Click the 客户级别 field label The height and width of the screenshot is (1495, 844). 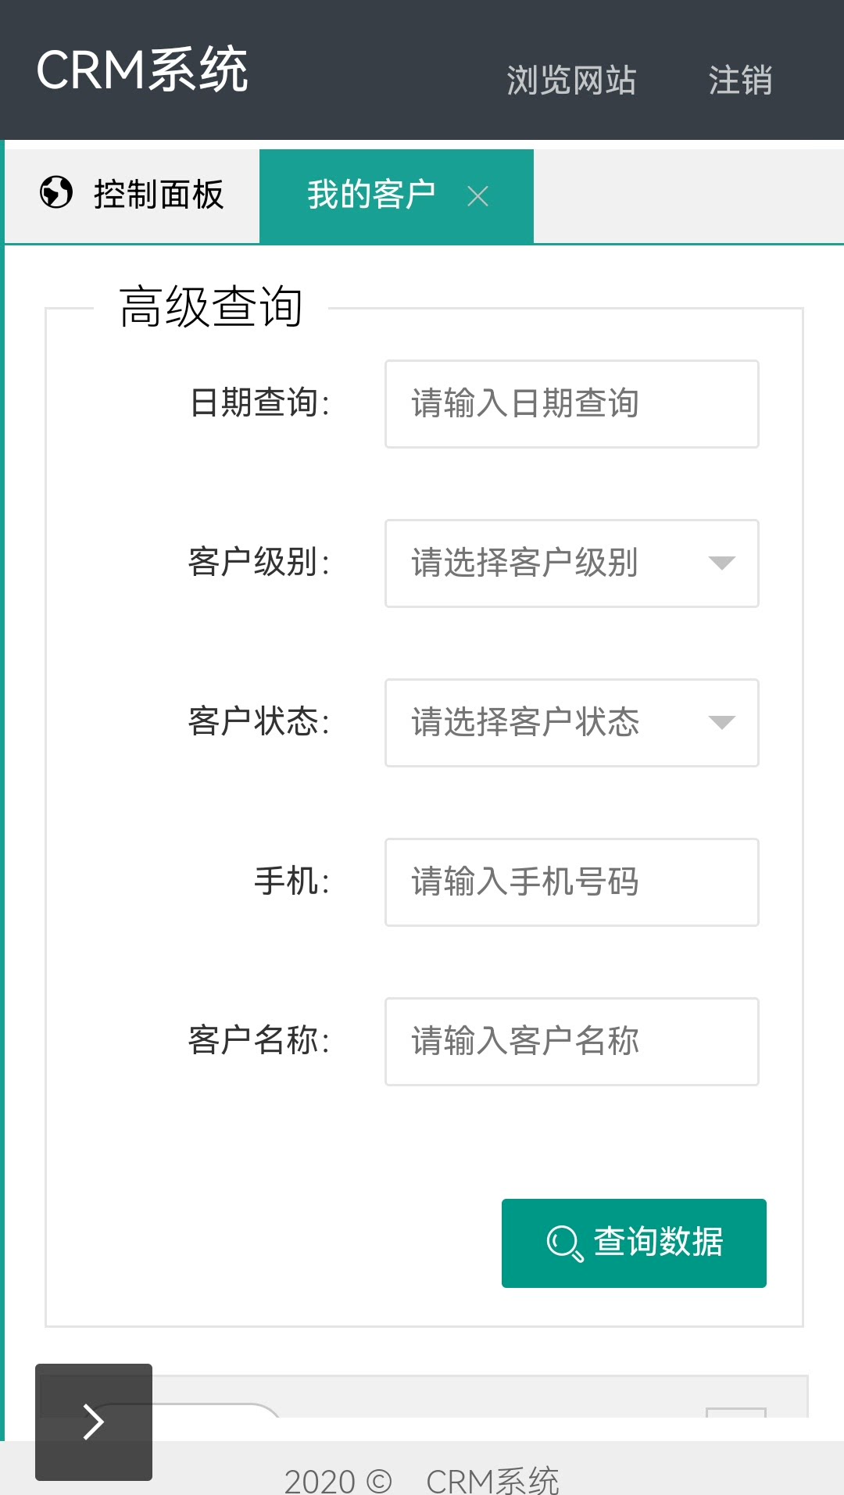[259, 562]
